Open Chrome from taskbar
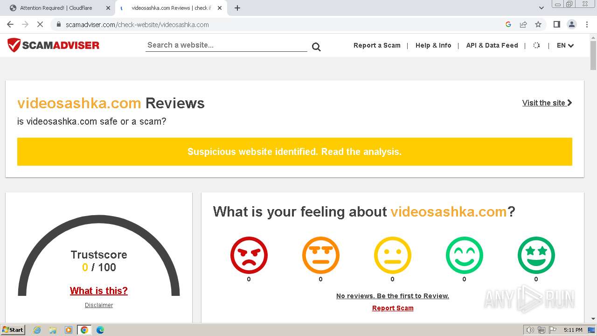The image size is (597, 336). tap(84, 330)
